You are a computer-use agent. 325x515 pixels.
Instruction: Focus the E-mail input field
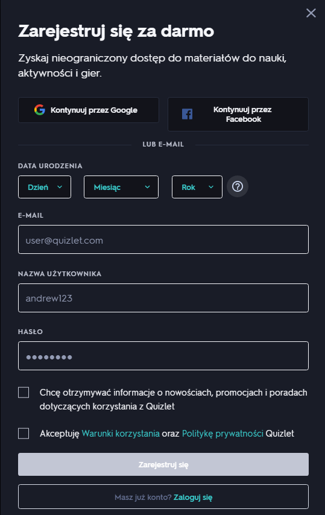(163, 239)
